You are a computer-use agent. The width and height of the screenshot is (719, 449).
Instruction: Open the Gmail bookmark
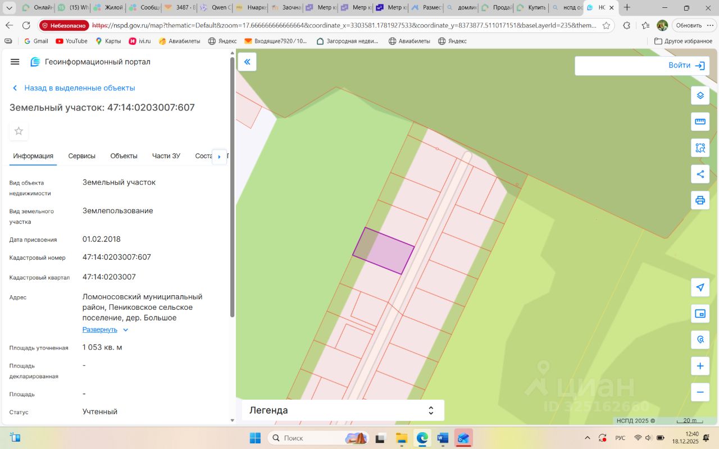pos(36,41)
